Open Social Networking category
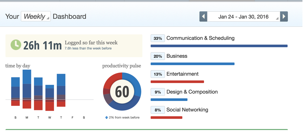The width and height of the screenshot is (304, 131). click(x=187, y=110)
